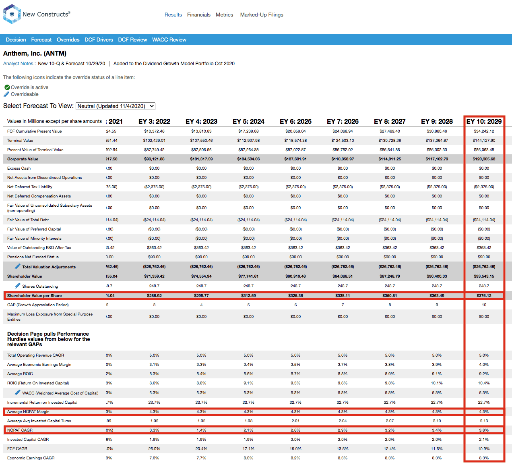512x463 pixels.
Task: Click the New Constructs logo icon
Action: tap(12, 14)
